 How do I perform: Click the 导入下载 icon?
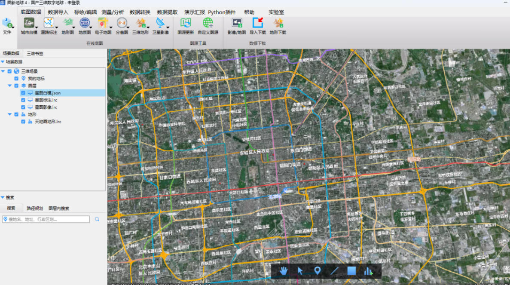[x=258, y=25]
